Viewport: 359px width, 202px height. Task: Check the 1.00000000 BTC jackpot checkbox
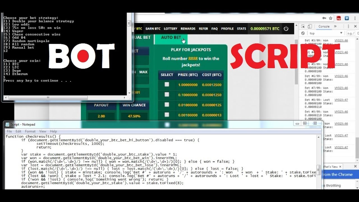tap(167, 84)
